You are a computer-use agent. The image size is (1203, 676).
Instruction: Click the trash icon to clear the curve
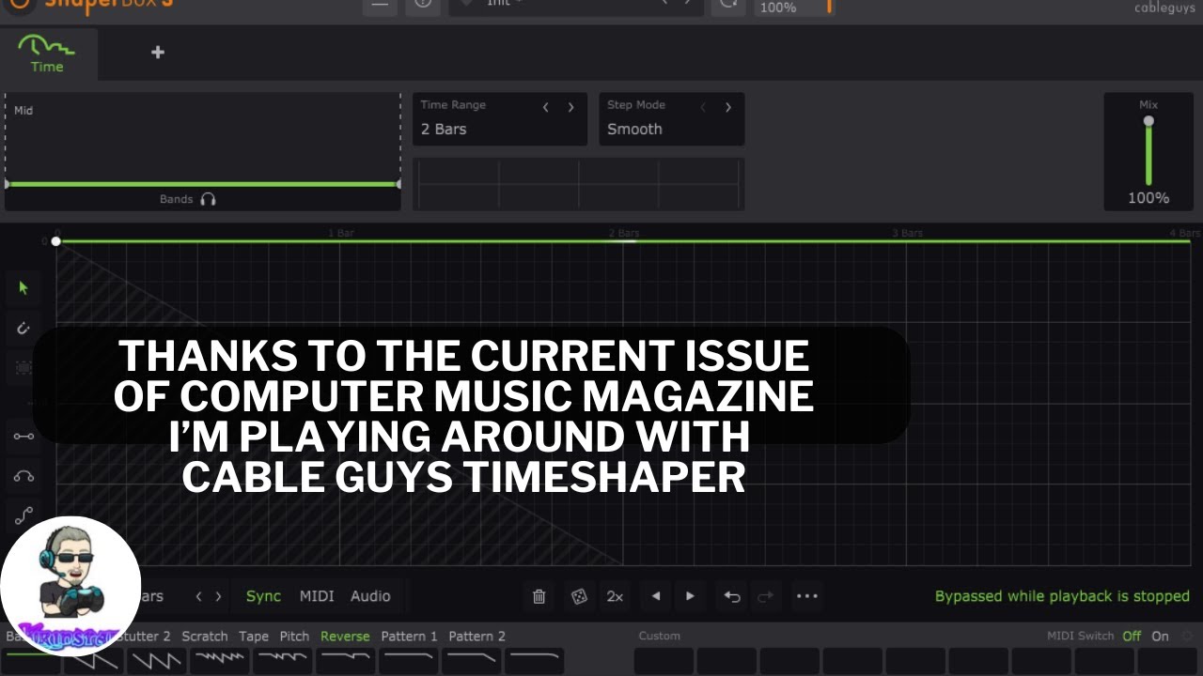point(539,596)
